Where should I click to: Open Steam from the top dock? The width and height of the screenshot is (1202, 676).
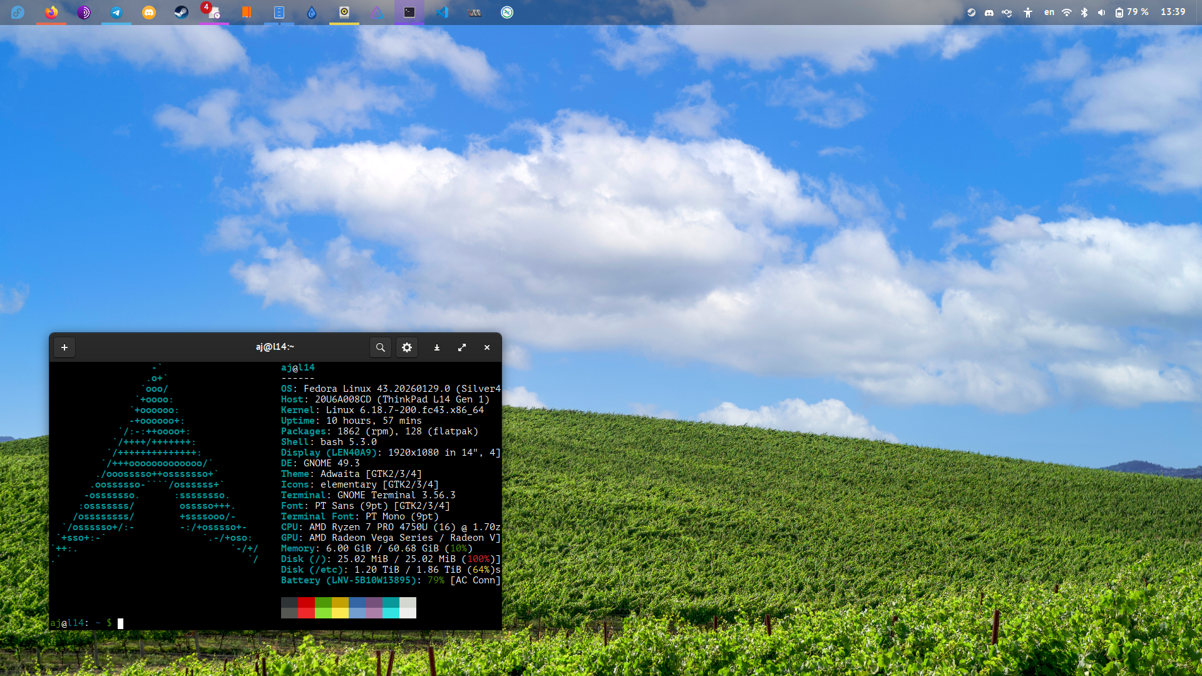coord(182,12)
